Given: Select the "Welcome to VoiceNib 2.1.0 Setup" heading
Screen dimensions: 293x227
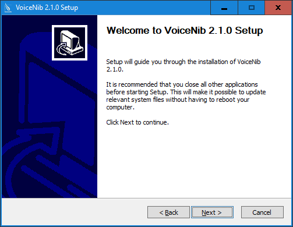Looking at the screenshot, I should click(x=185, y=30).
